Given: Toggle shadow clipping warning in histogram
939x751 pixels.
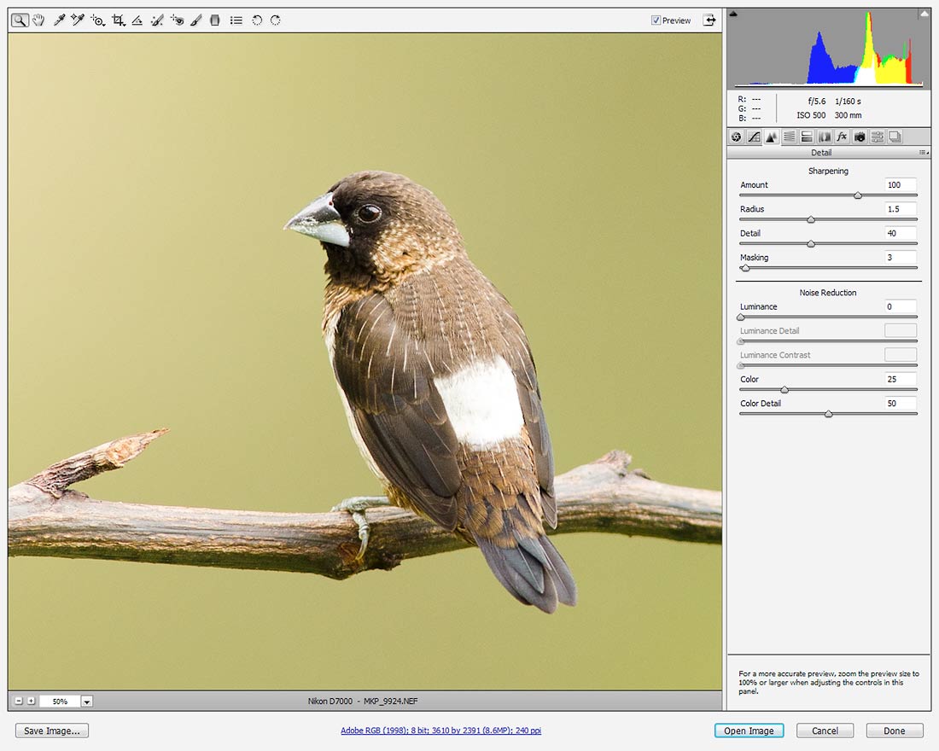Looking at the screenshot, I should [x=733, y=14].
